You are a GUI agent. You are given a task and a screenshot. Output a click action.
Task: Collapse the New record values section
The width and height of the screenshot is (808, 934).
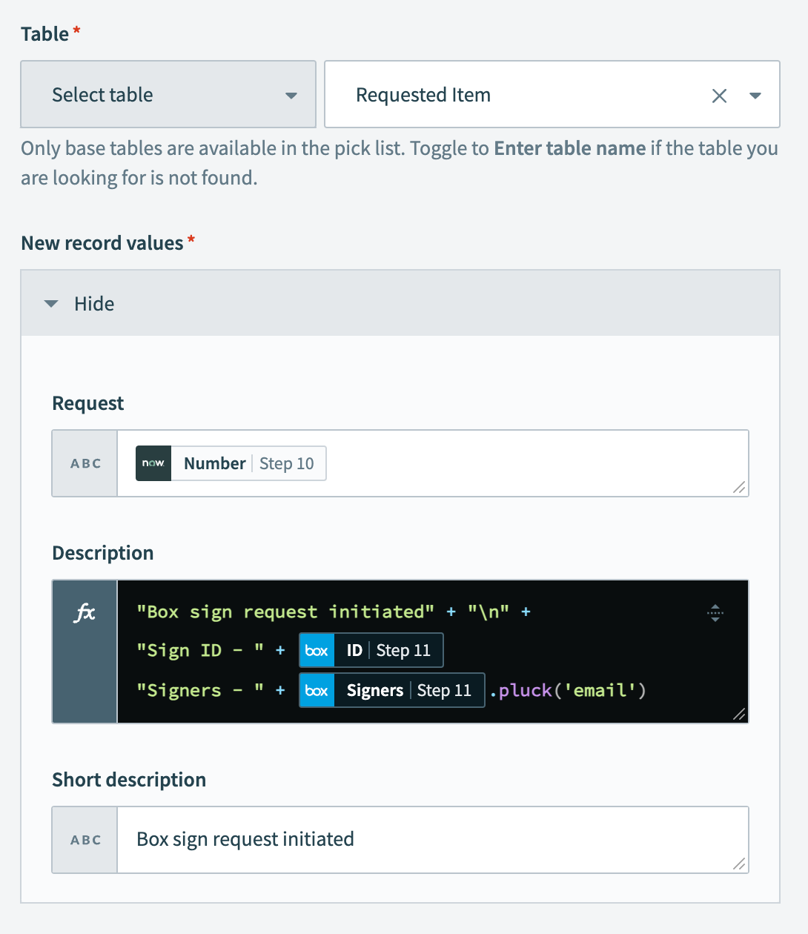[93, 303]
